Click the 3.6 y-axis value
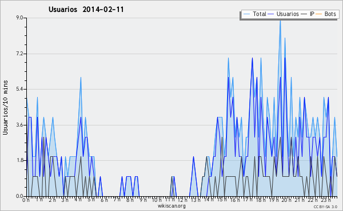Image resolution: width=343 pixels, height=211 pixels. coord(19,125)
